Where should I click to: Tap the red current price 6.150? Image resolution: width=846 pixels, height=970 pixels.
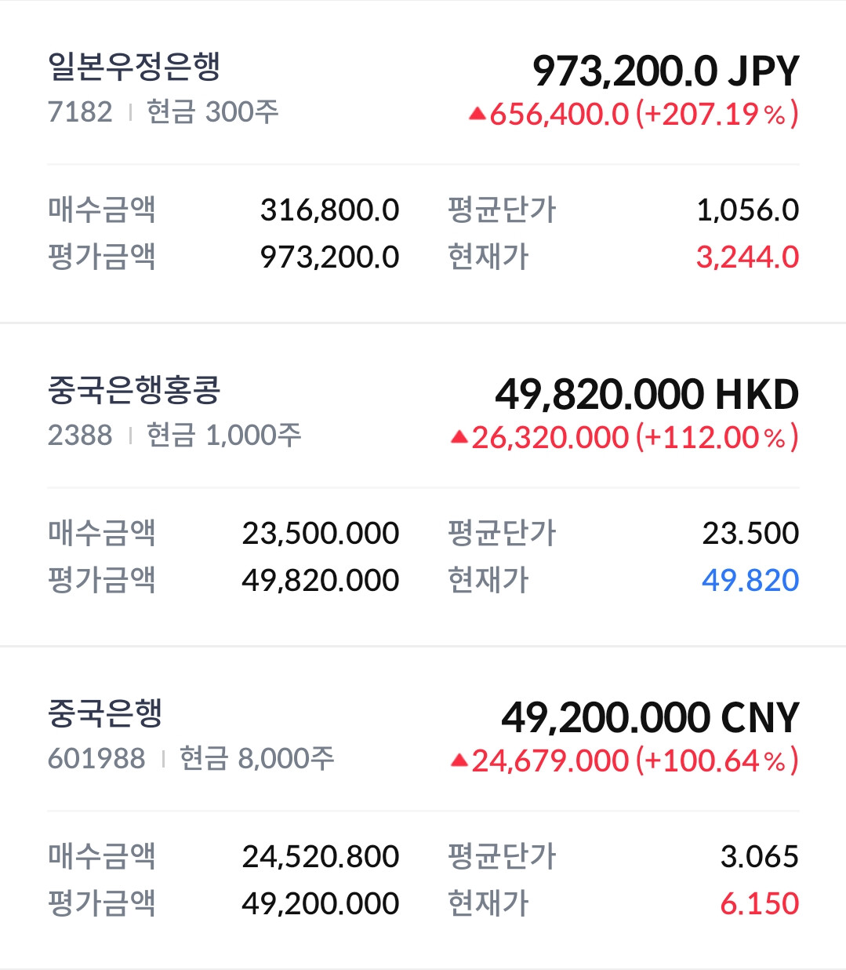click(760, 904)
